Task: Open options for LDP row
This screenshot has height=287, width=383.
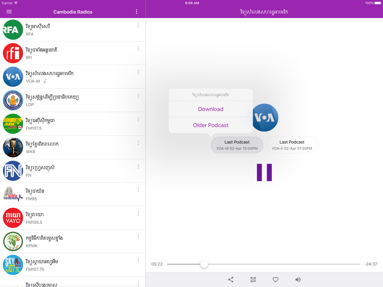Action: tap(138, 96)
